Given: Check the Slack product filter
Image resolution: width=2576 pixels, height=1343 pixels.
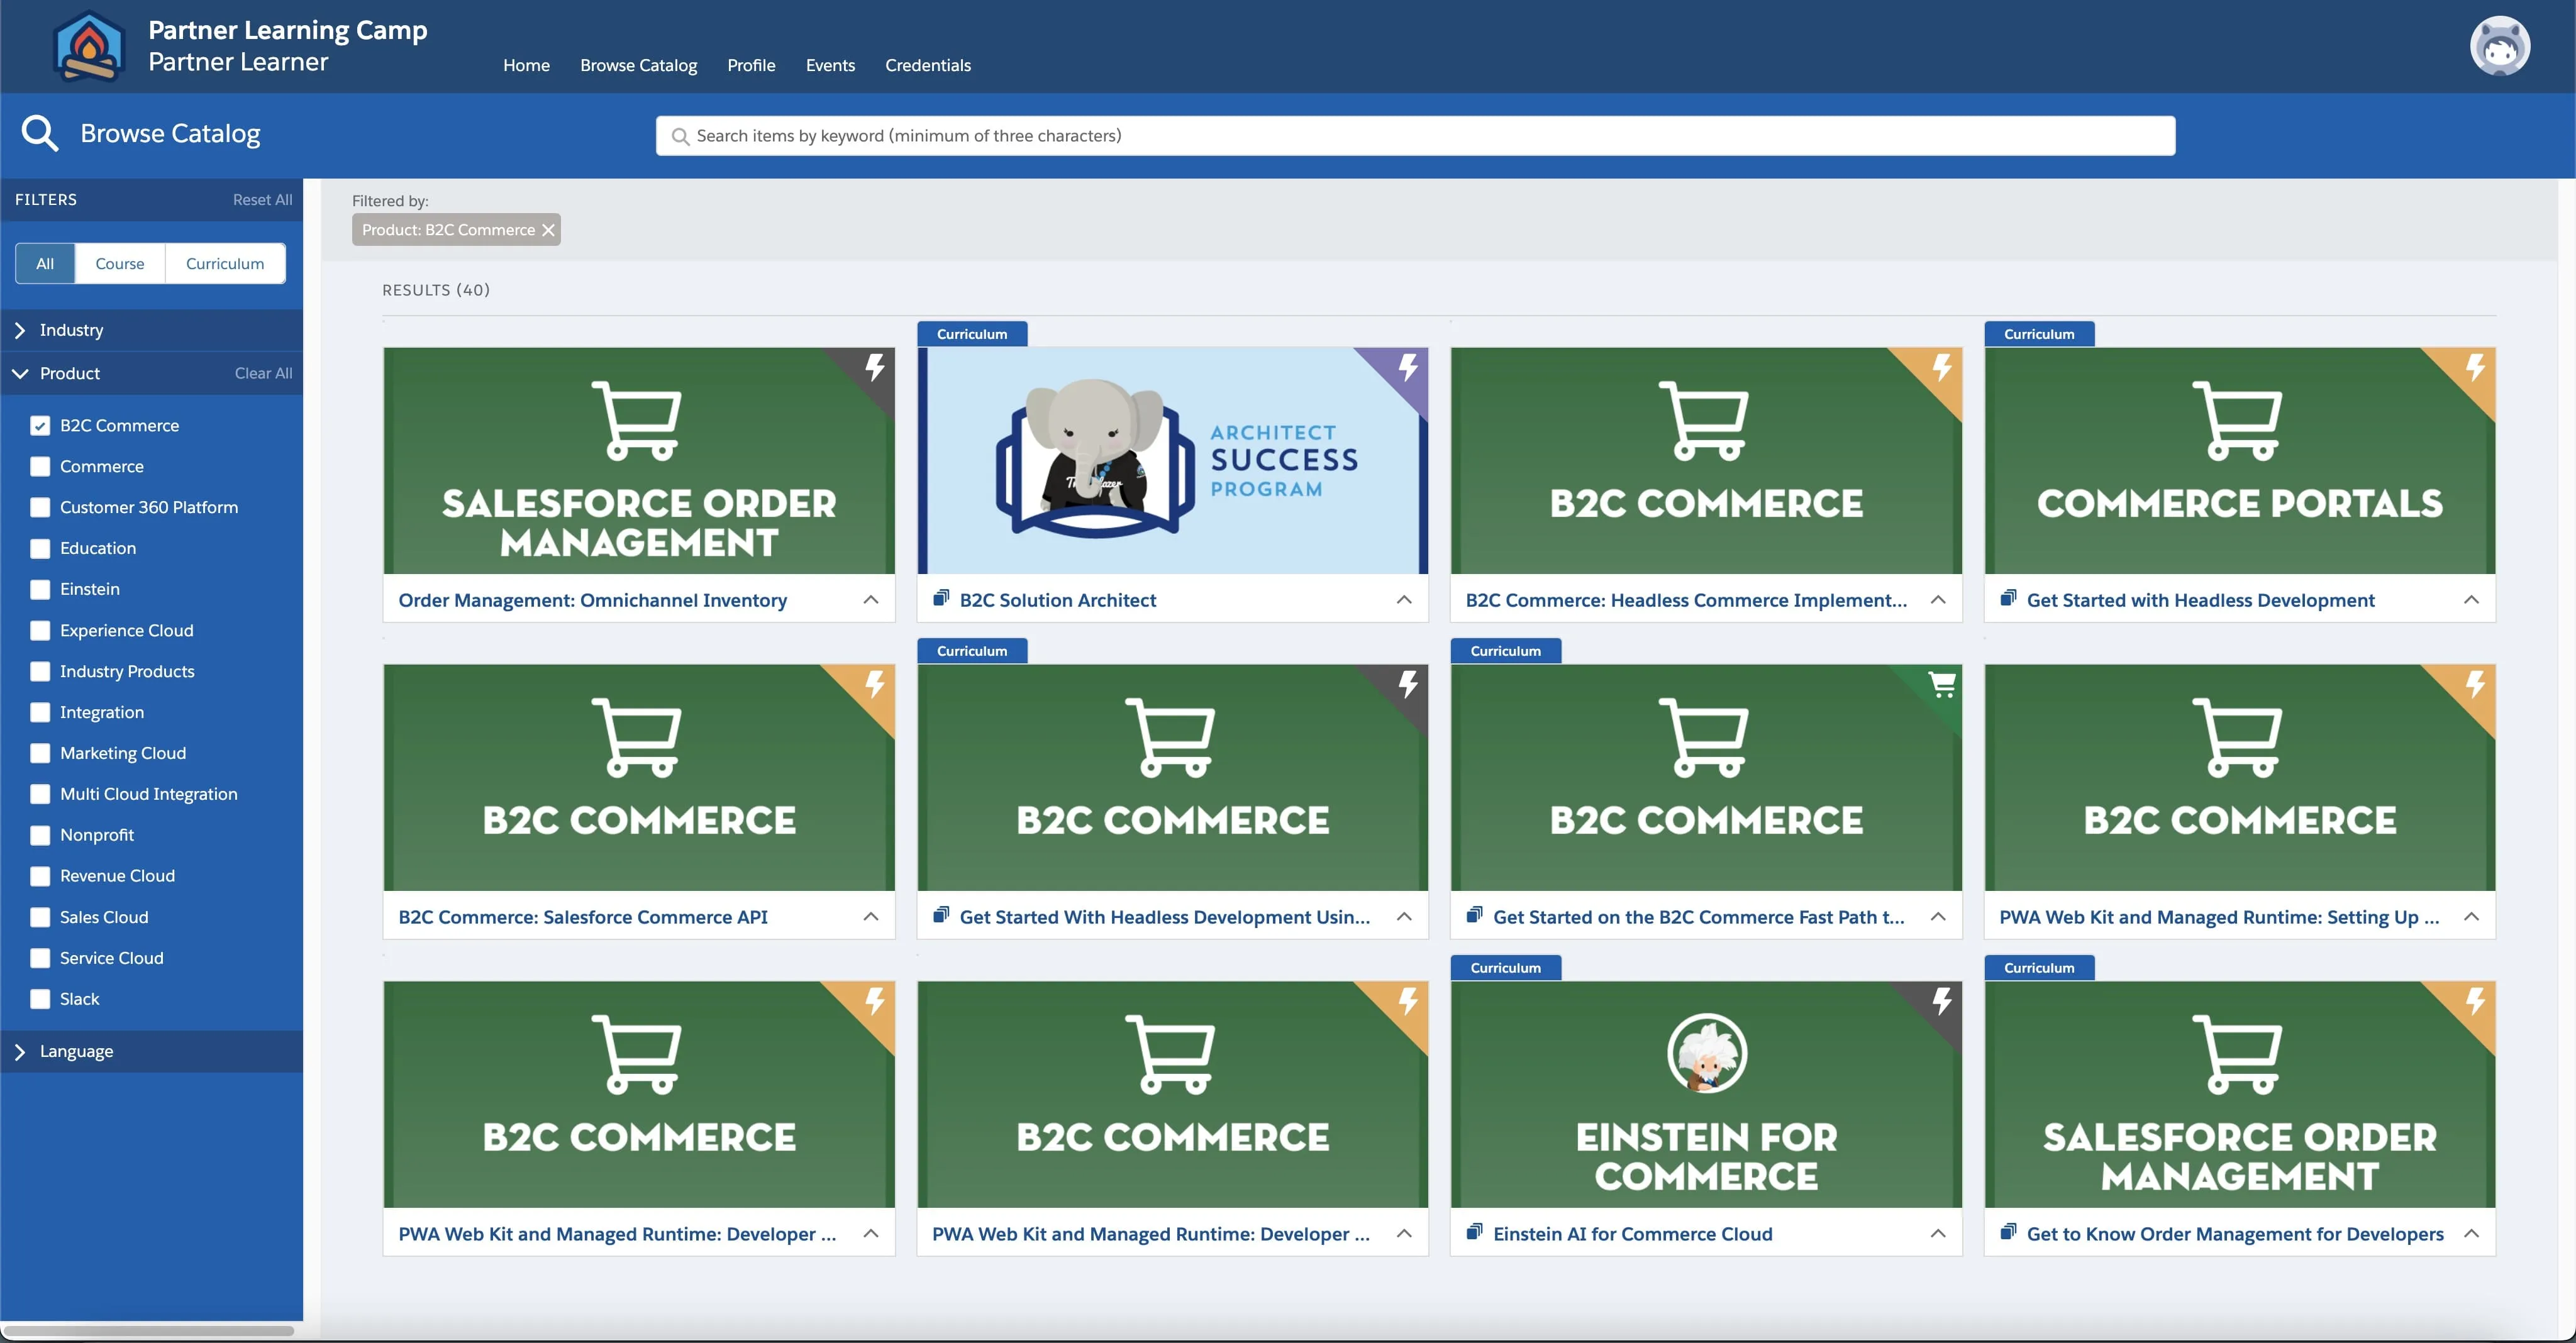Looking at the screenshot, I should tap(40, 999).
